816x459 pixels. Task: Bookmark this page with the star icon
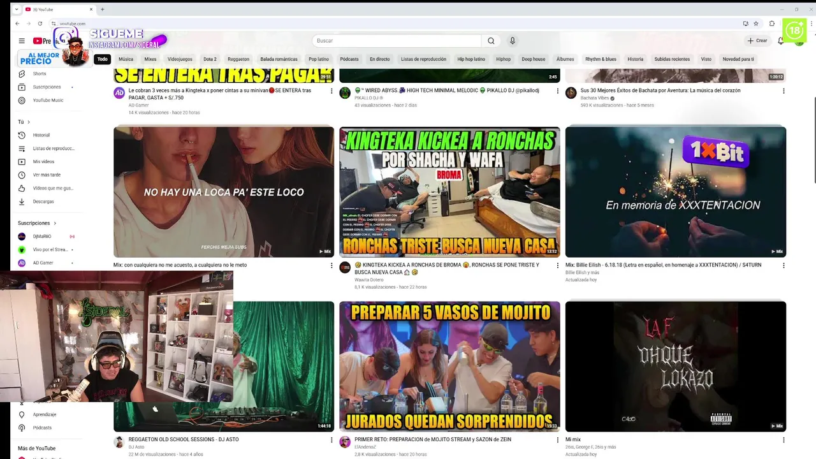click(756, 24)
